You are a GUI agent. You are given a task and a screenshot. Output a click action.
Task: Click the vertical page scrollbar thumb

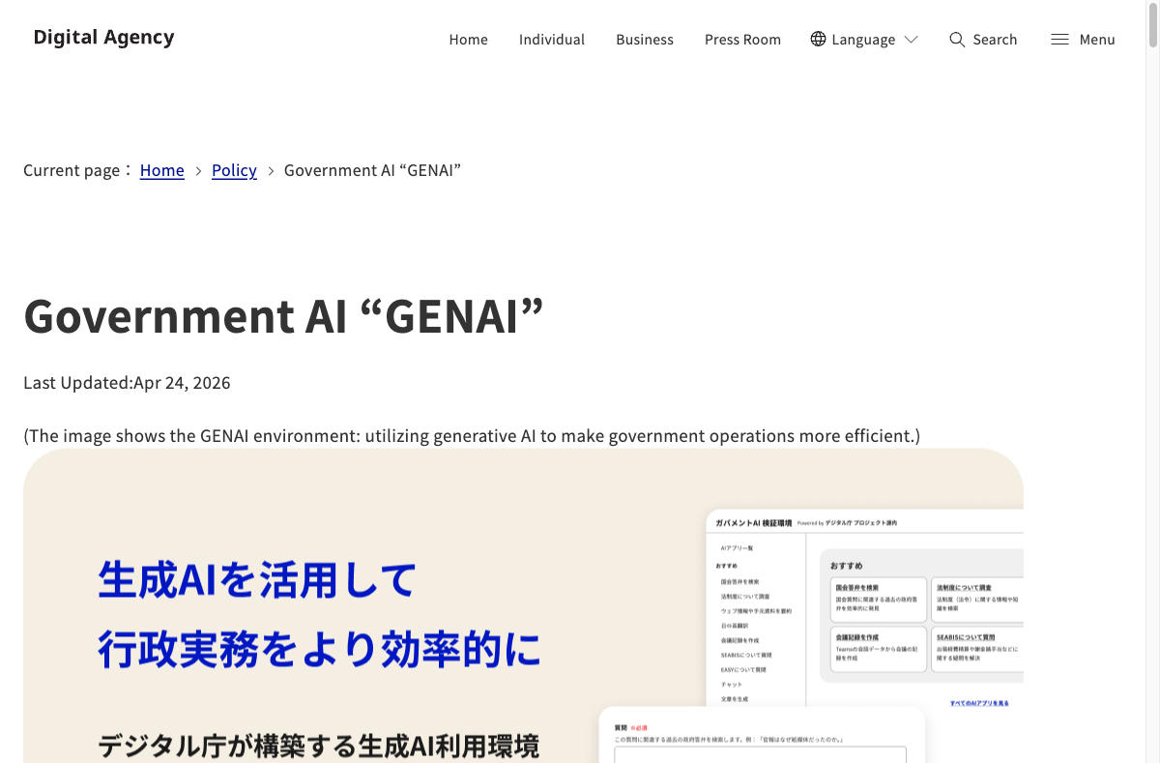click(1152, 23)
